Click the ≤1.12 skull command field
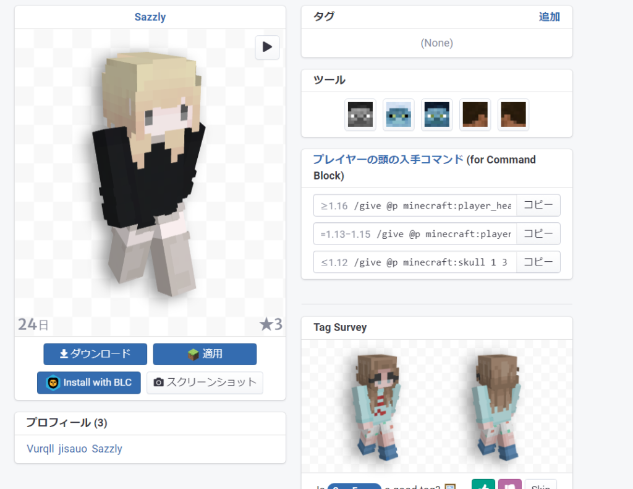The height and width of the screenshot is (489, 633). [415, 262]
